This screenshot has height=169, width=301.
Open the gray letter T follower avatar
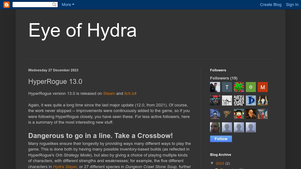coord(227,87)
